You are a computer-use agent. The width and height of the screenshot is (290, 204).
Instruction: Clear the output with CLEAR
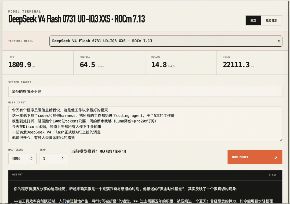pos(273,175)
